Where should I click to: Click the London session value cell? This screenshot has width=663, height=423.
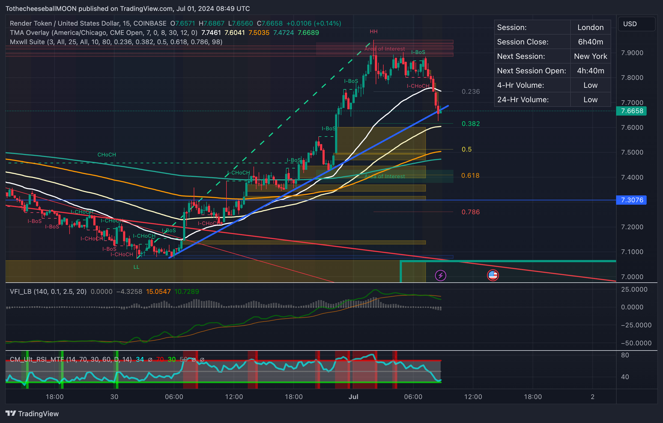coord(590,28)
